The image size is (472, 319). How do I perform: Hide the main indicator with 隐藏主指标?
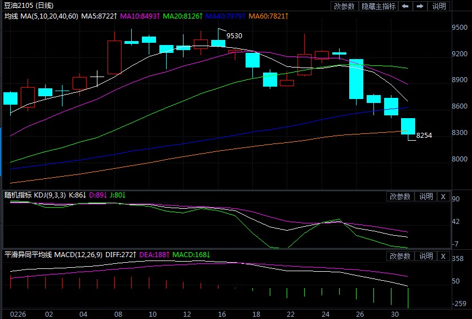point(378,6)
